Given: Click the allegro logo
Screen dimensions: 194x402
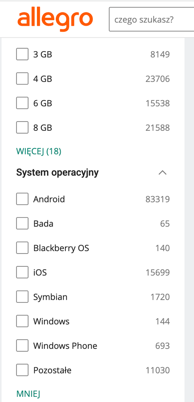Looking at the screenshot, I should [x=55, y=20].
